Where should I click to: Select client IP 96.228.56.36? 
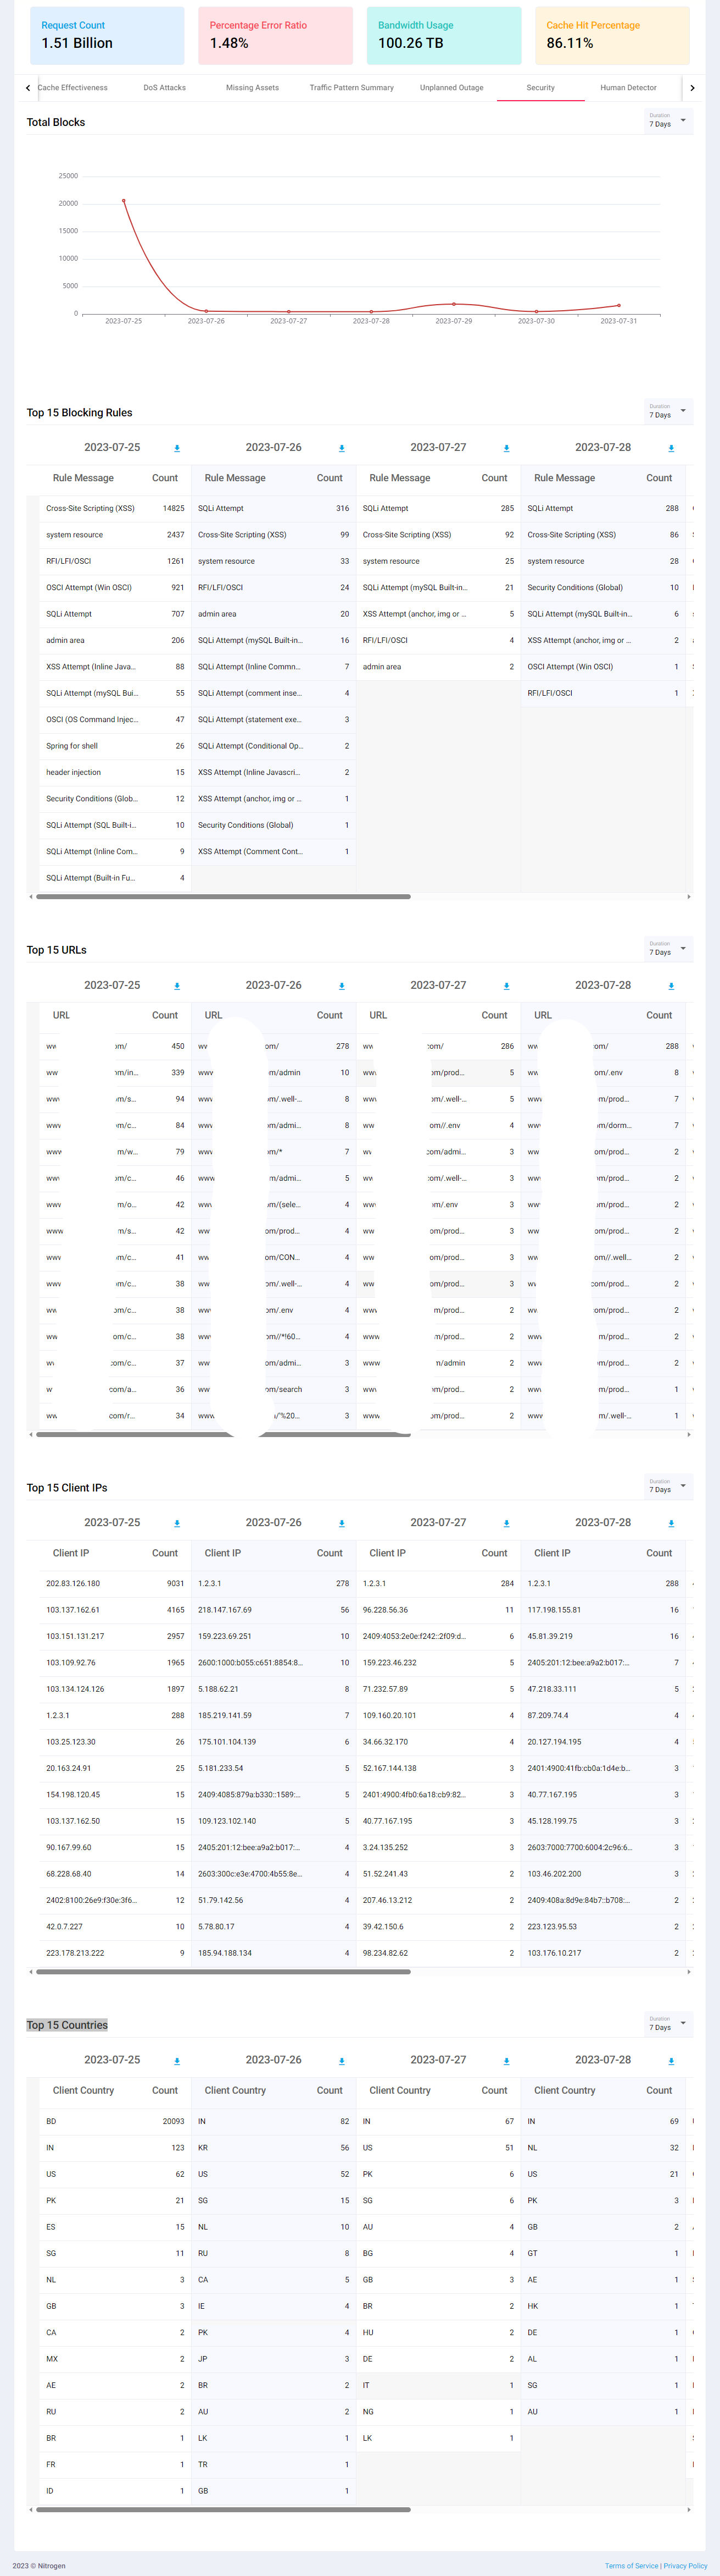386,1610
